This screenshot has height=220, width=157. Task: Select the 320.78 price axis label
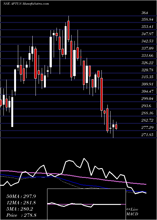(x=147, y=70)
